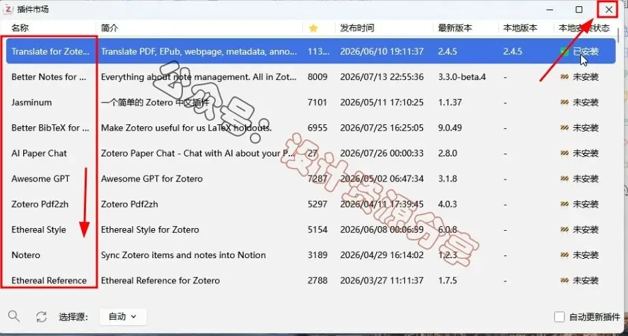Image resolution: width=628 pixels, height=336 pixels.
Task: Open the source selection dropdown set to 自动
Action: 123,317
